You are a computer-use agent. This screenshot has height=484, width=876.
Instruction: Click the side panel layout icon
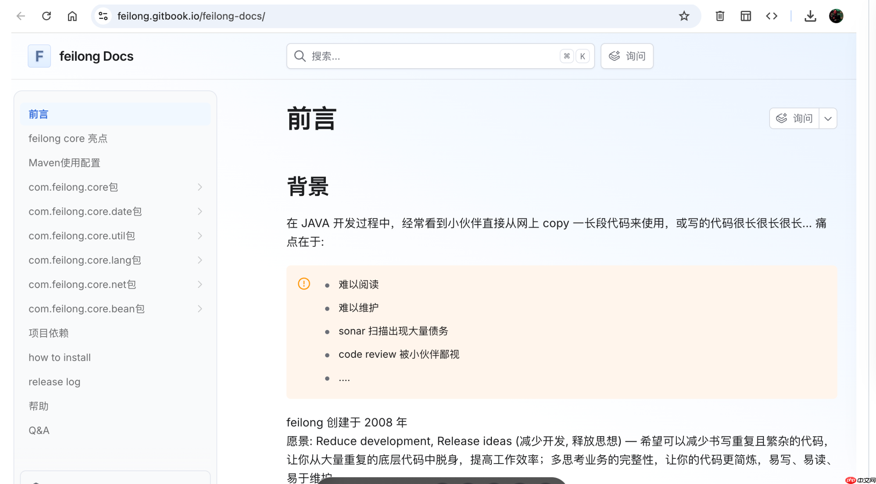[745, 16]
